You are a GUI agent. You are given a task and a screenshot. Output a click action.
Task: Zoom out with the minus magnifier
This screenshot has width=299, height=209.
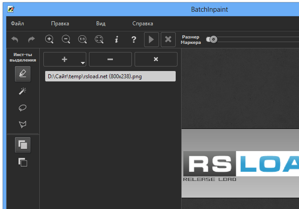click(66, 39)
